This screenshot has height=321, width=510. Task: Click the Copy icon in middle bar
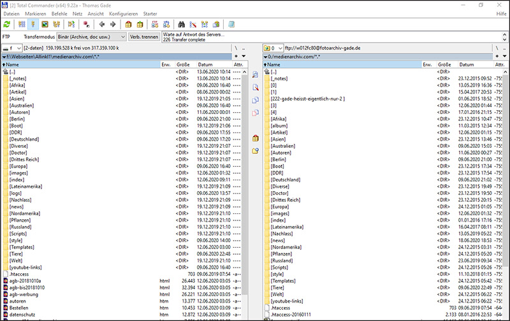tap(256, 100)
